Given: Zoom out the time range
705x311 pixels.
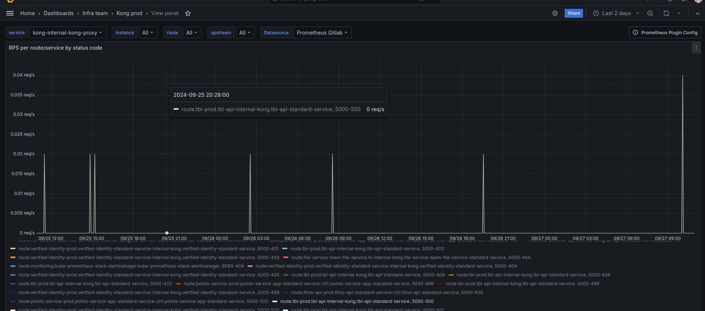Looking at the screenshot, I should (x=650, y=13).
